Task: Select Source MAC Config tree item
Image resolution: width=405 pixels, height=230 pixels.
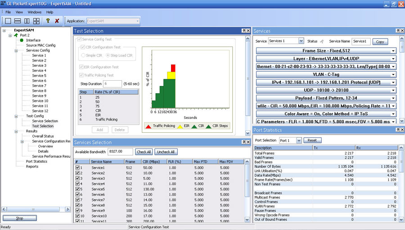Action: coord(40,45)
